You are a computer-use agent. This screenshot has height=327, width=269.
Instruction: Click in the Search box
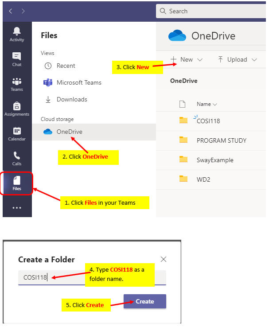point(211,11)
